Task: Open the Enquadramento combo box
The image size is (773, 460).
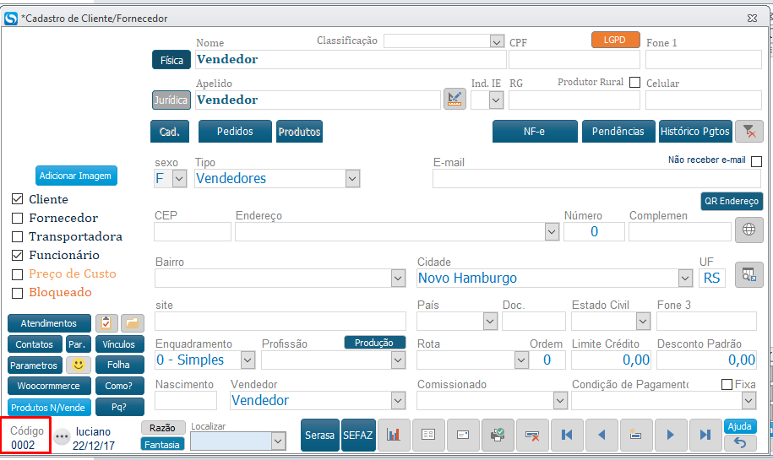Action: [248, 360]
